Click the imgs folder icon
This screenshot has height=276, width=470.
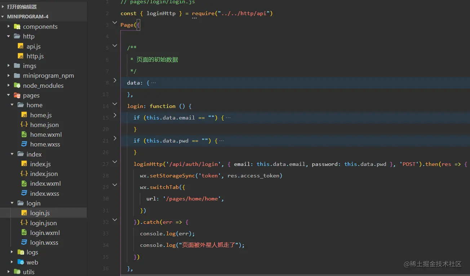click(x=17, y=66)
